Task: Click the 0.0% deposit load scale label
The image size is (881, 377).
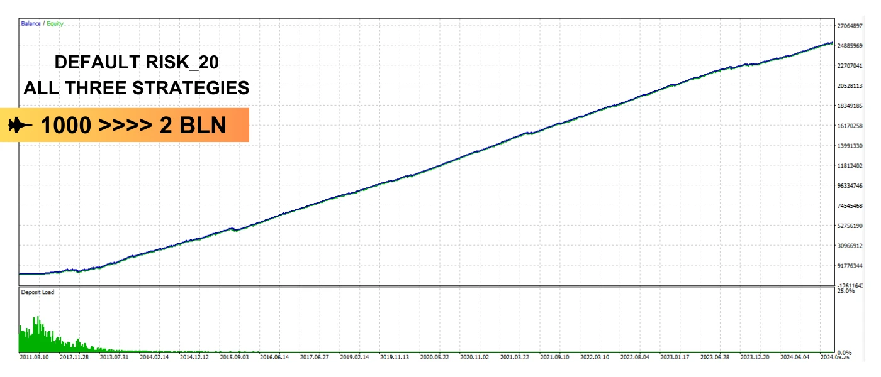Action: [x=844, y=353]
